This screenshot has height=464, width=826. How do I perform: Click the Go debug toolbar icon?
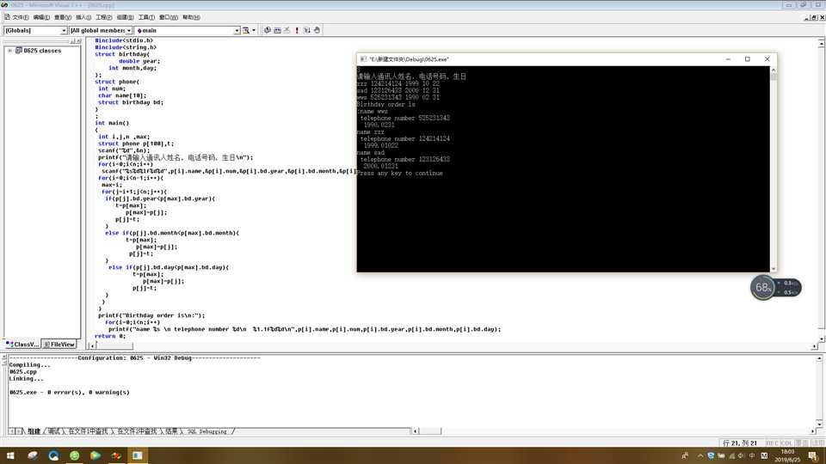point(306,31)
